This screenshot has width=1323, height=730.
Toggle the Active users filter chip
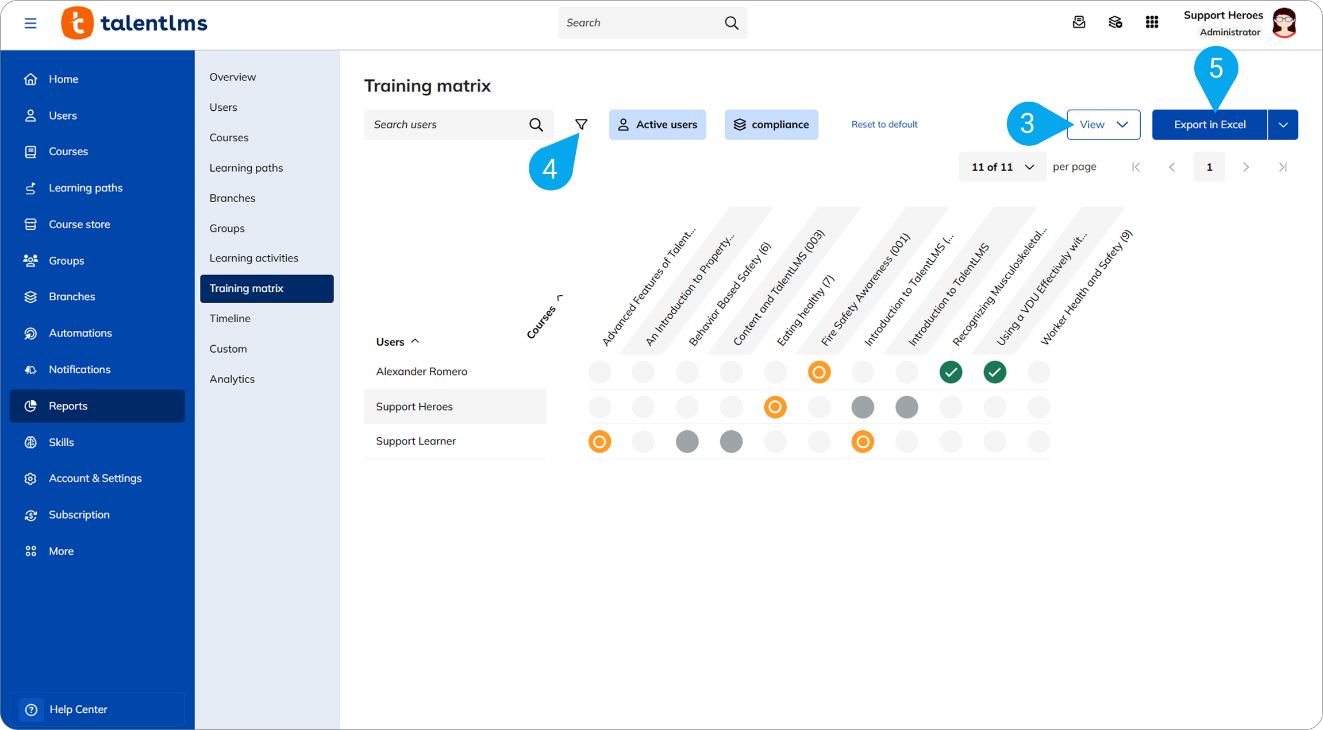[657, 125]
